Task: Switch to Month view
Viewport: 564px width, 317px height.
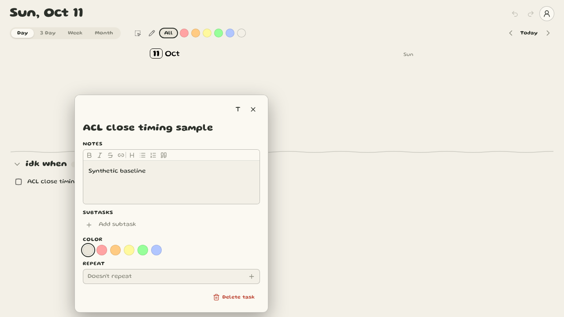Action: (x=104, y=33)
